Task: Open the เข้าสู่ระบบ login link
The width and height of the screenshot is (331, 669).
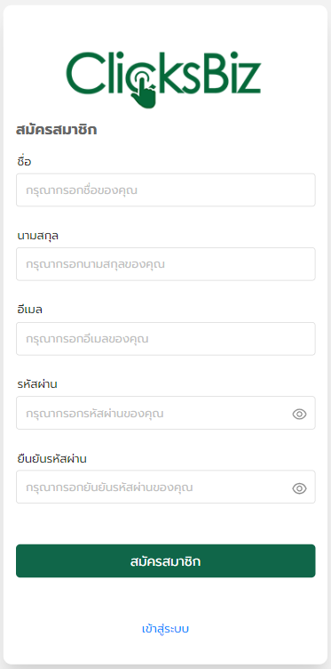Action: pyautogui.click(x=165, y=629)
